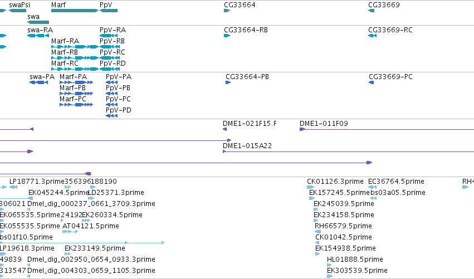This screenshot has height=279, width=474.
Task: Select EST EK157245.5prime
Action: point(339,193)
